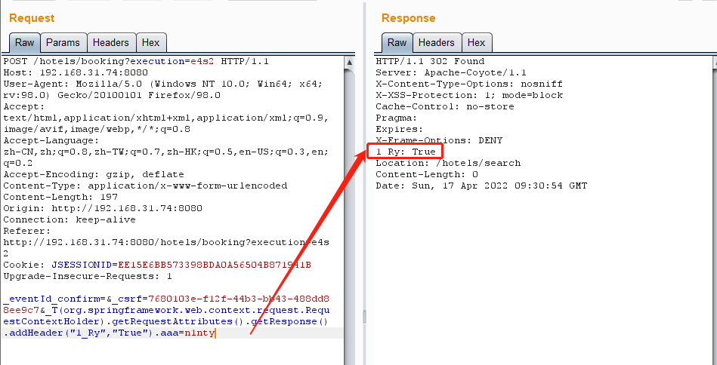Image resolution: width=717 pixels, height=365 pixels.
Task: Click the request pane scroll-up arrow
Action: 349,62
